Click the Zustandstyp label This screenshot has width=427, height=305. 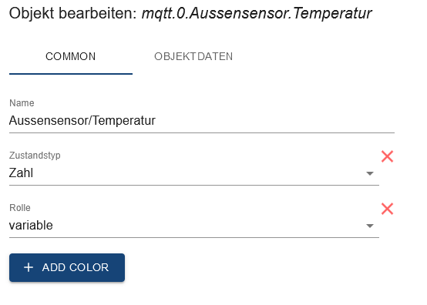pos(35,156)
